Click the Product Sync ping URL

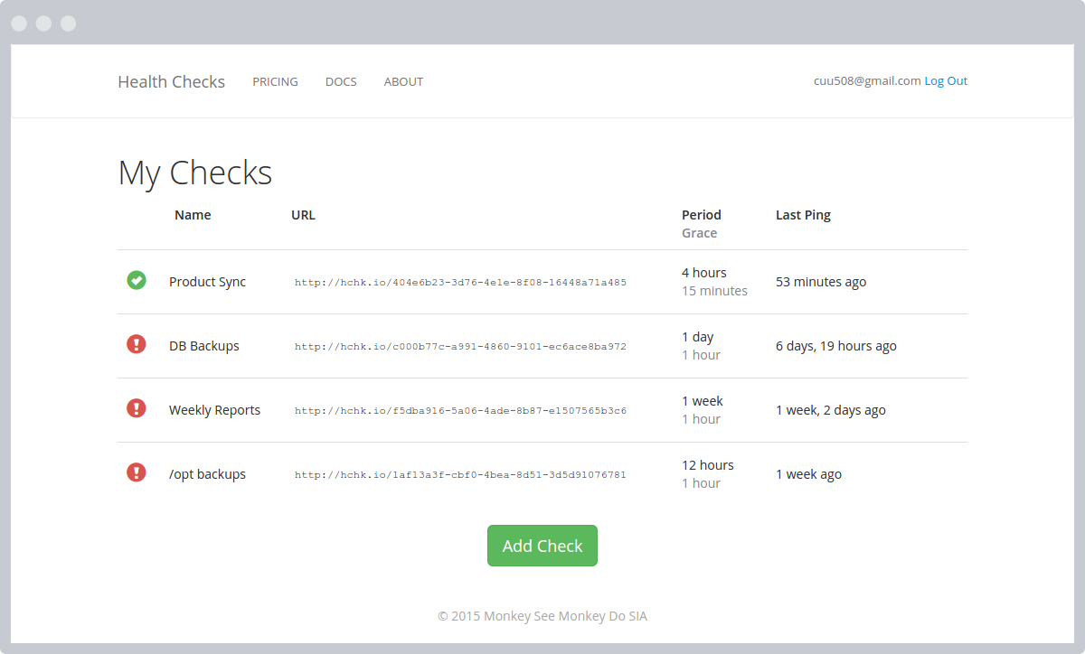(460, 283)
